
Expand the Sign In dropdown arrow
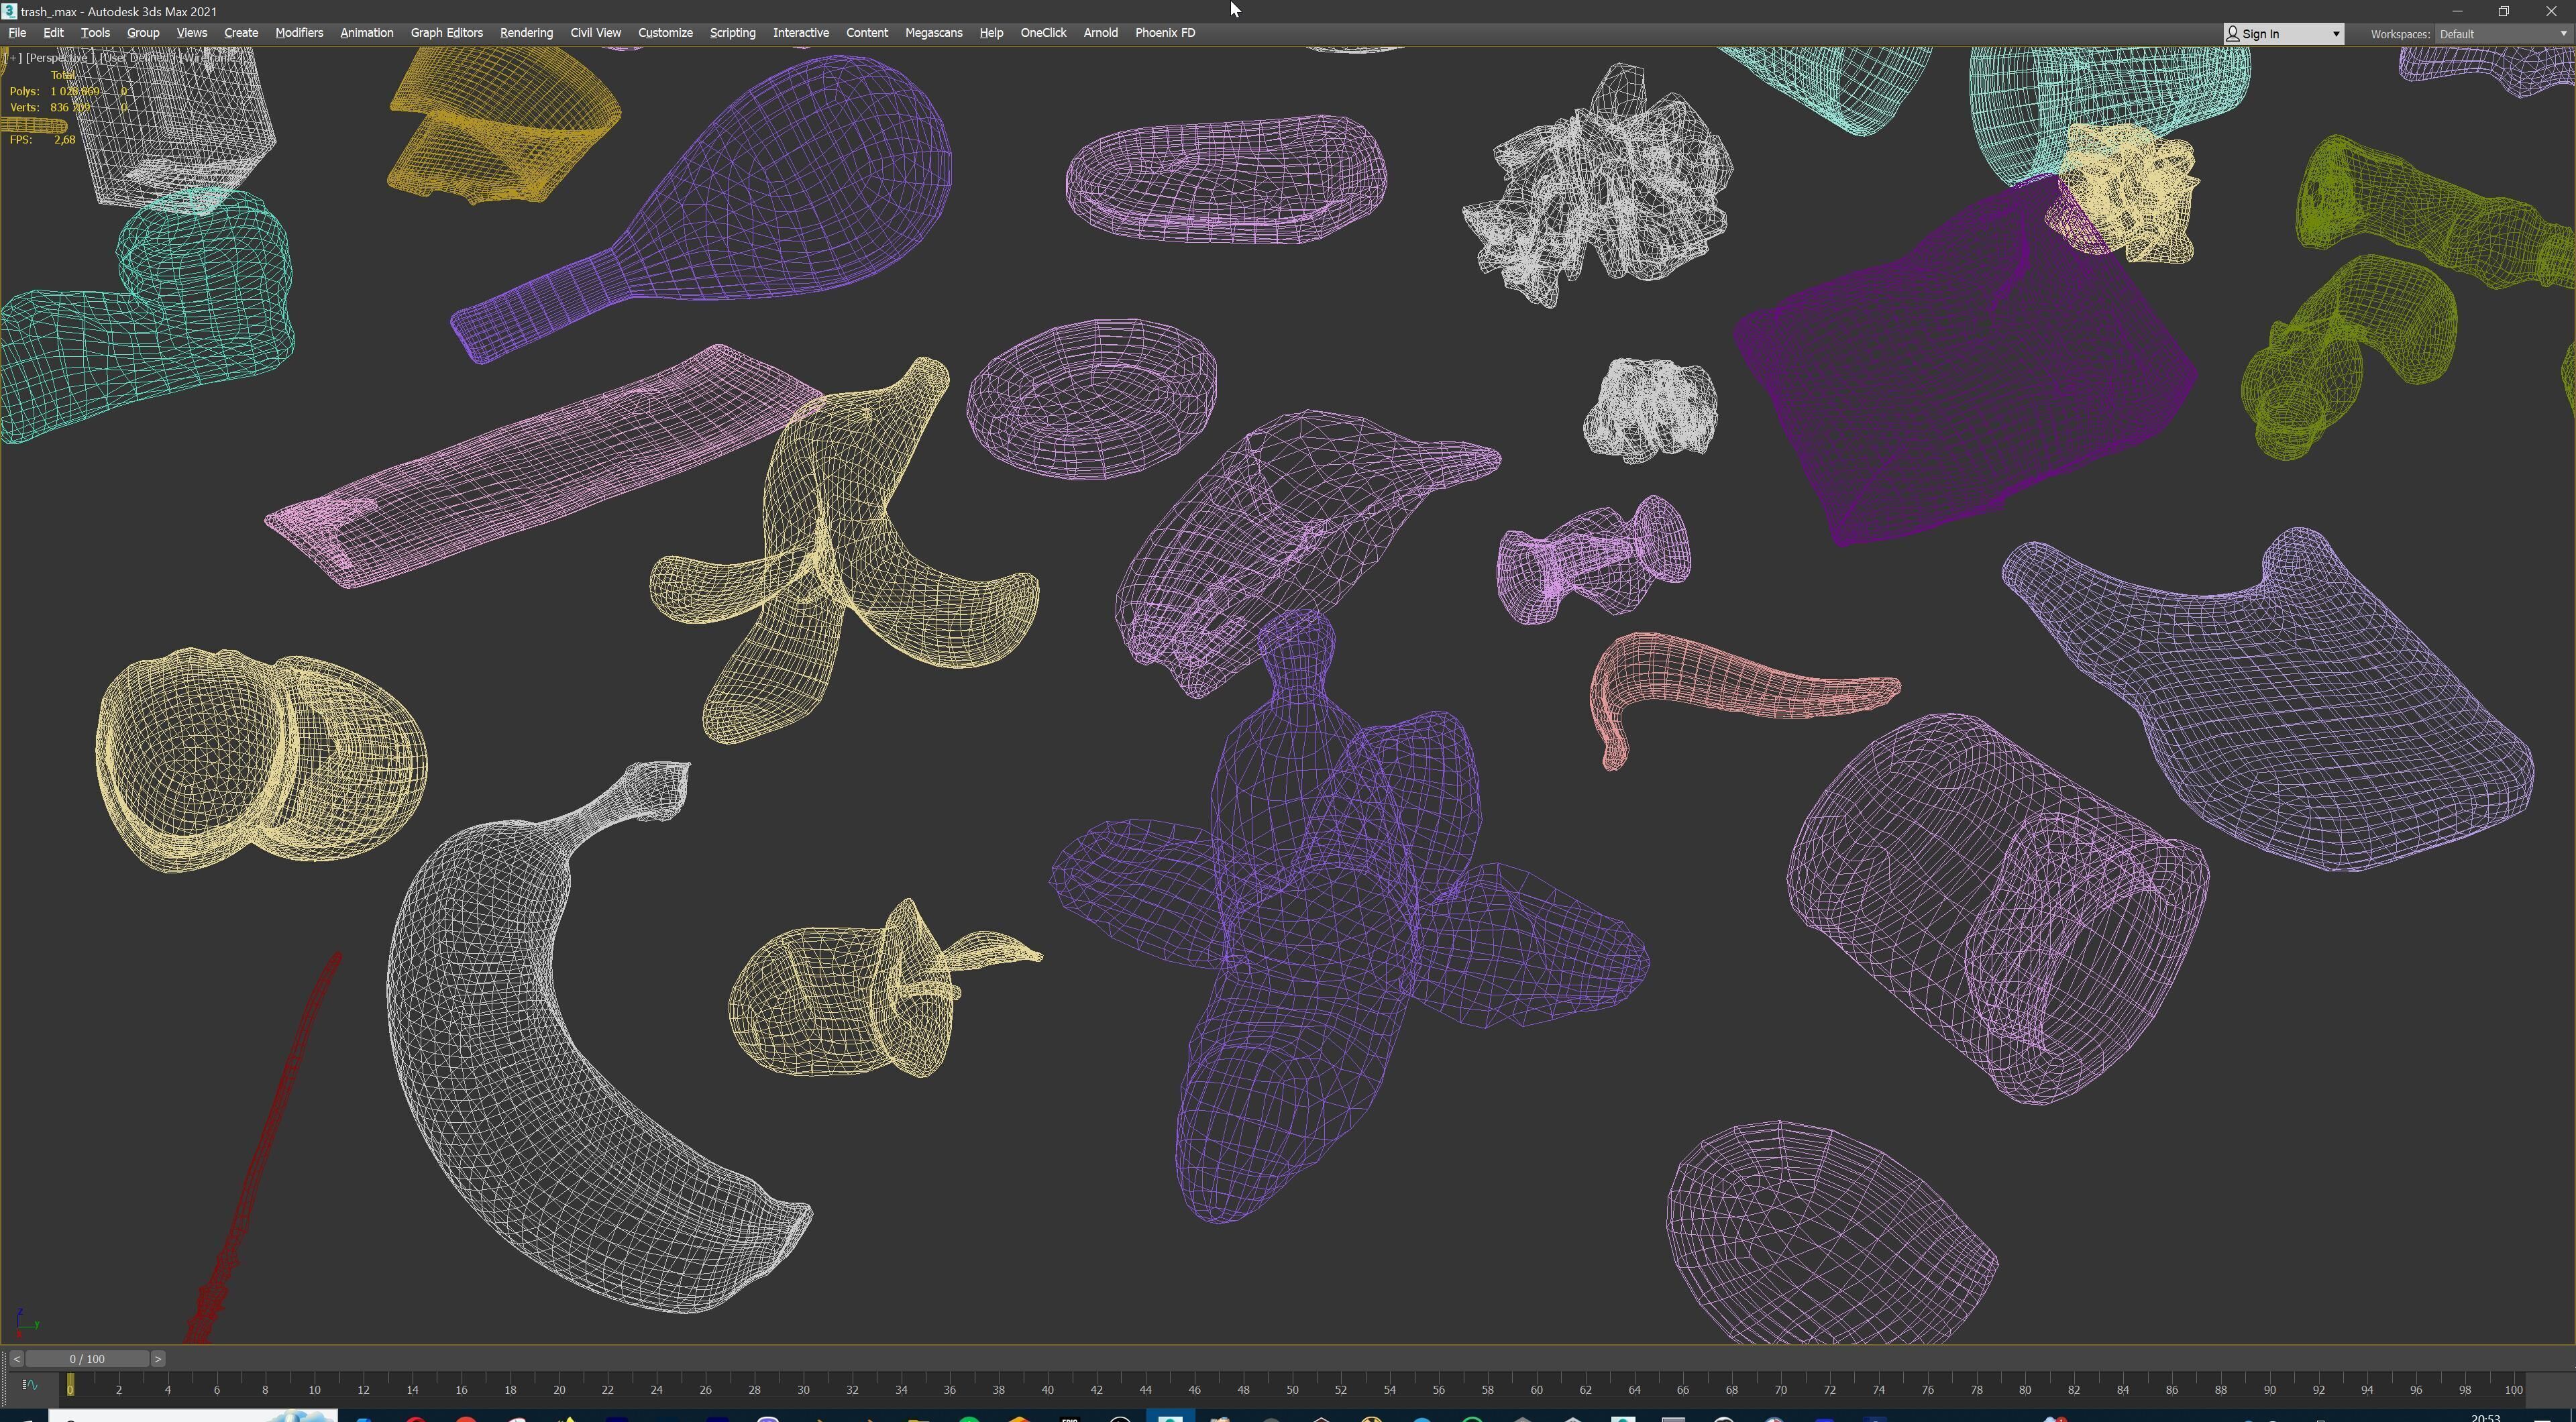point(2336,34)
